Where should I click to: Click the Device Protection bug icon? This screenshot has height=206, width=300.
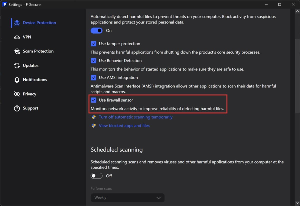[x=17, y=23]
